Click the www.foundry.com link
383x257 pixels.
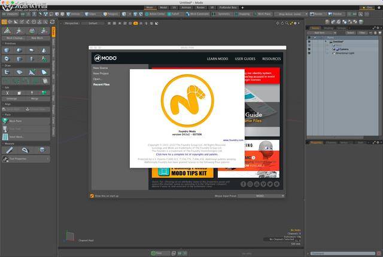click(233, 140)
